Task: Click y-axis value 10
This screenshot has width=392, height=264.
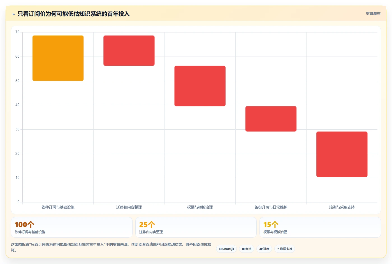Action: pos(17,178)
